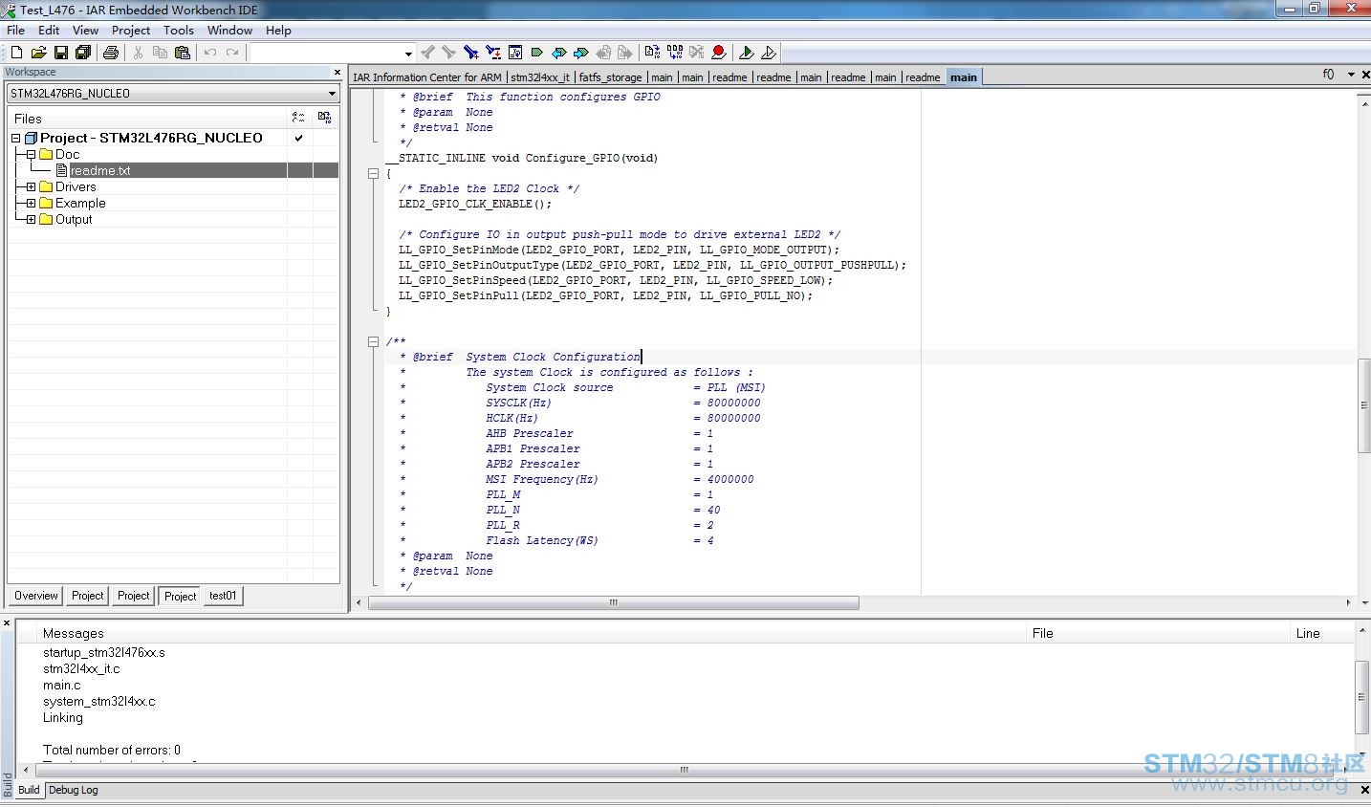Click the editor horizontal scrollbar thumb

click(614, 602)
